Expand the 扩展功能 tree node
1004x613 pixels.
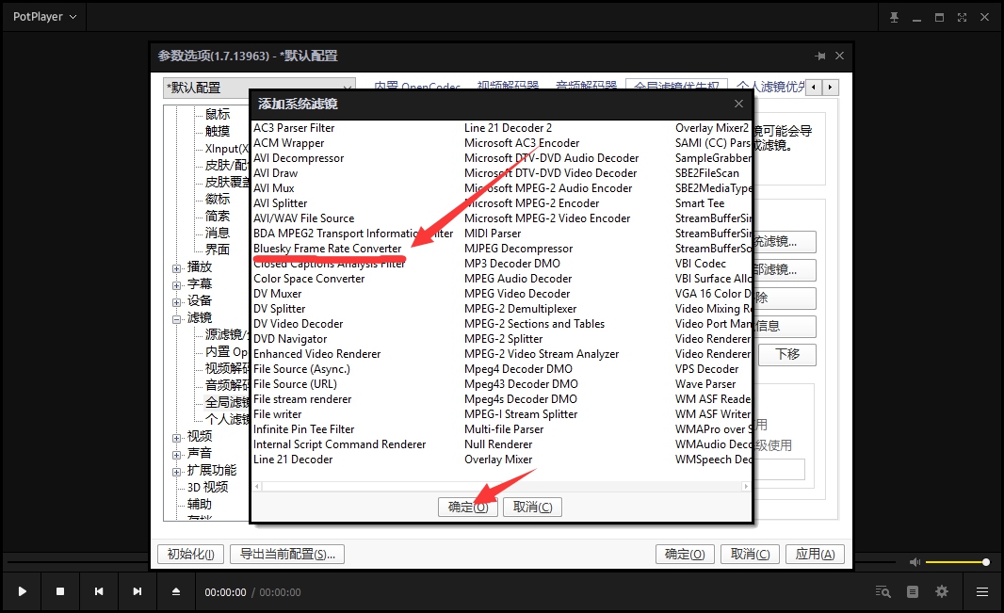(177, 472)
